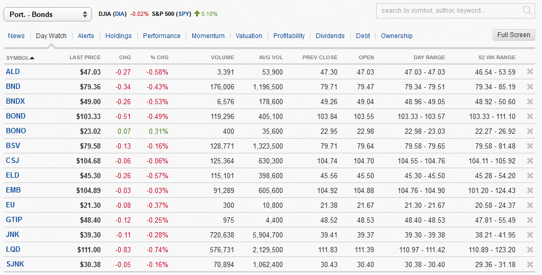Delete the BND row using X
The height and width of the screenshot is (275, 542).
coord(530,87)
